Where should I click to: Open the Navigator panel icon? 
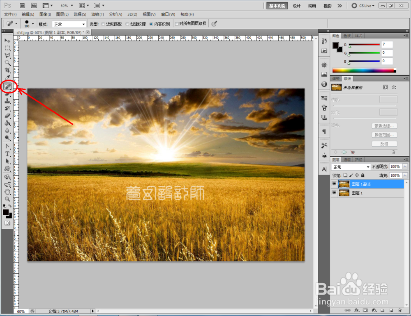(324, 65)
